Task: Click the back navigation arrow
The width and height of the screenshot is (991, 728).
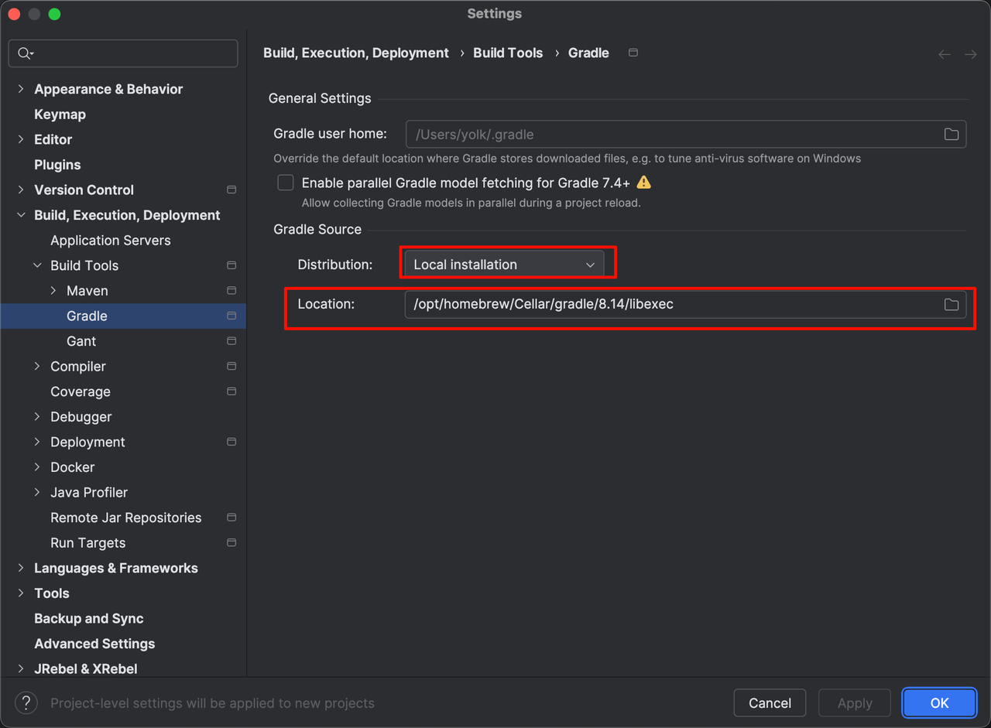Action: (x=944, y=54)
